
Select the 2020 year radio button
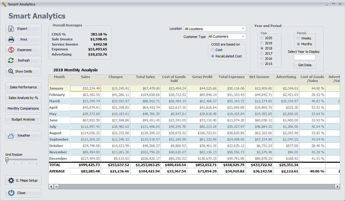click(x=261, y=38)
